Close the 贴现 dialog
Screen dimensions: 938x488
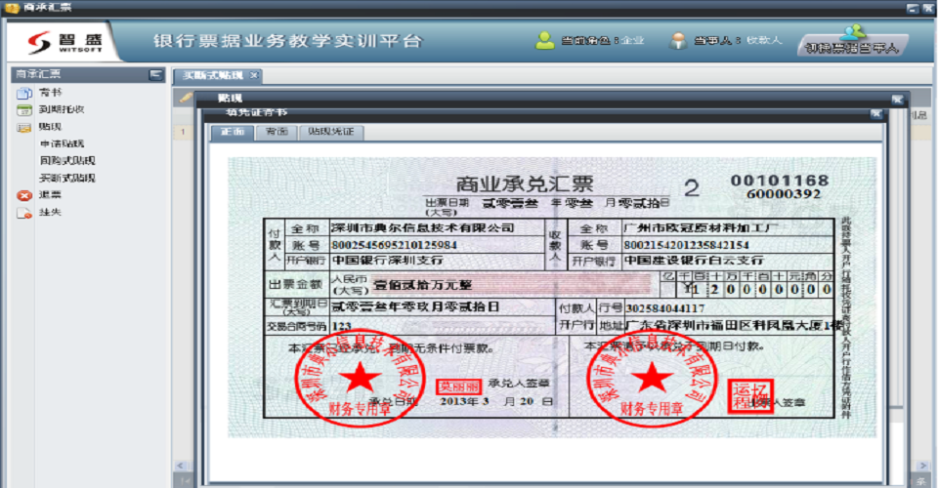click(897, 100)
